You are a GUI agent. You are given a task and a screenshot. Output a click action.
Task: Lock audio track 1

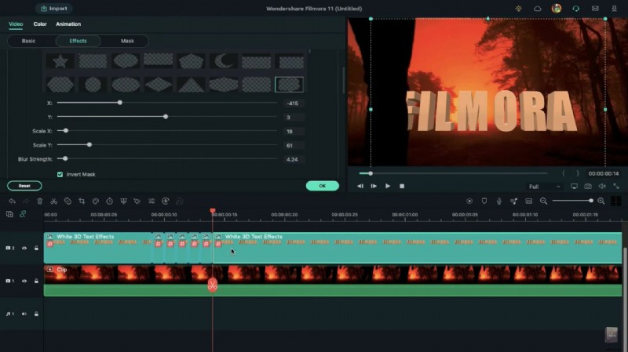[36, 314]
